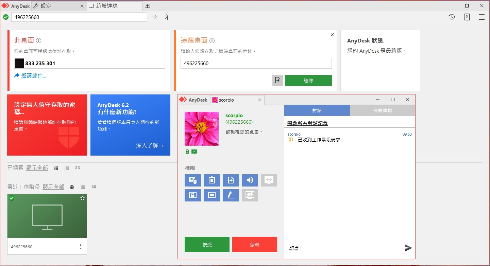The image size is (490, 266).
Task: Accept the session request with 接受
Action: [207, 244]
